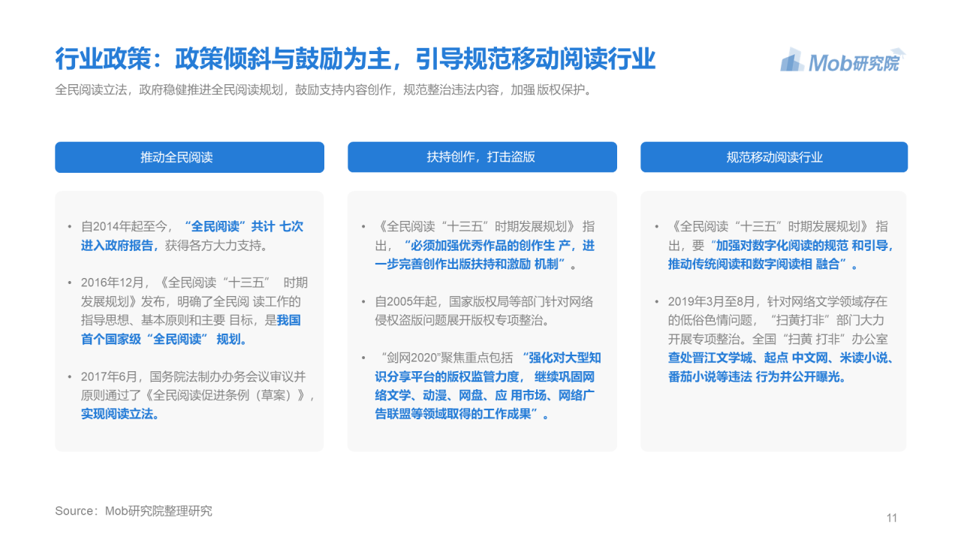Image resolution: width=961 pixels, height=541 pixels.
Task: Click page number 11
Action: tap(891, 518)
